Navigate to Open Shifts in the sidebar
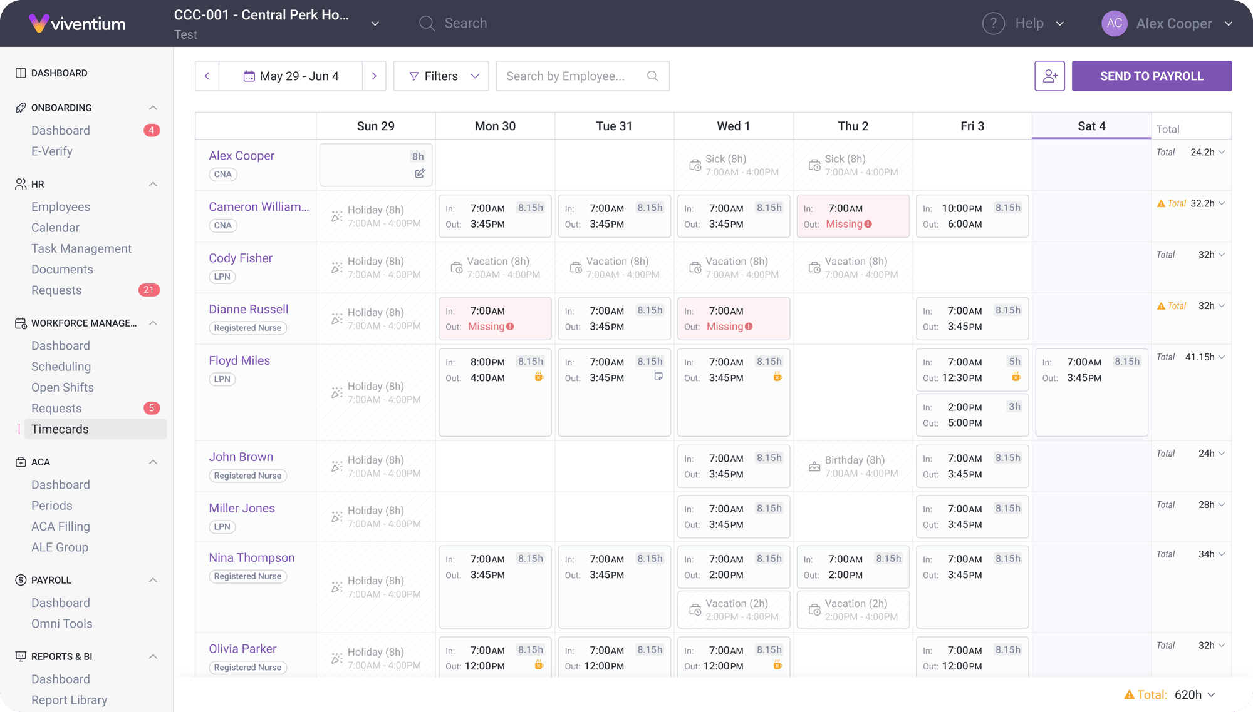1253x712 pixels. click(x=63, y=387)
